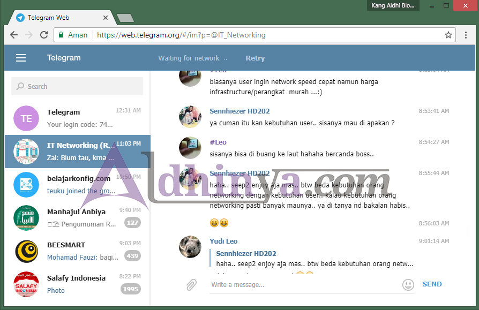This screenshot has height=310, width=479.
Task: Click the 127 unread badge
Action: click(x=132, y=223)
